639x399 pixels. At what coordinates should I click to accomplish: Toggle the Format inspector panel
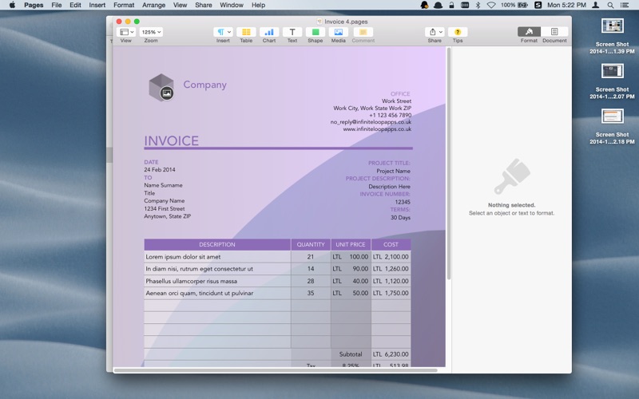click(529, 32)
